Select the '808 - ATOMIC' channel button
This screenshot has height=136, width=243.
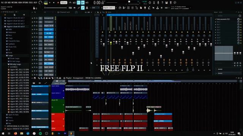click(x=49, y=37)
